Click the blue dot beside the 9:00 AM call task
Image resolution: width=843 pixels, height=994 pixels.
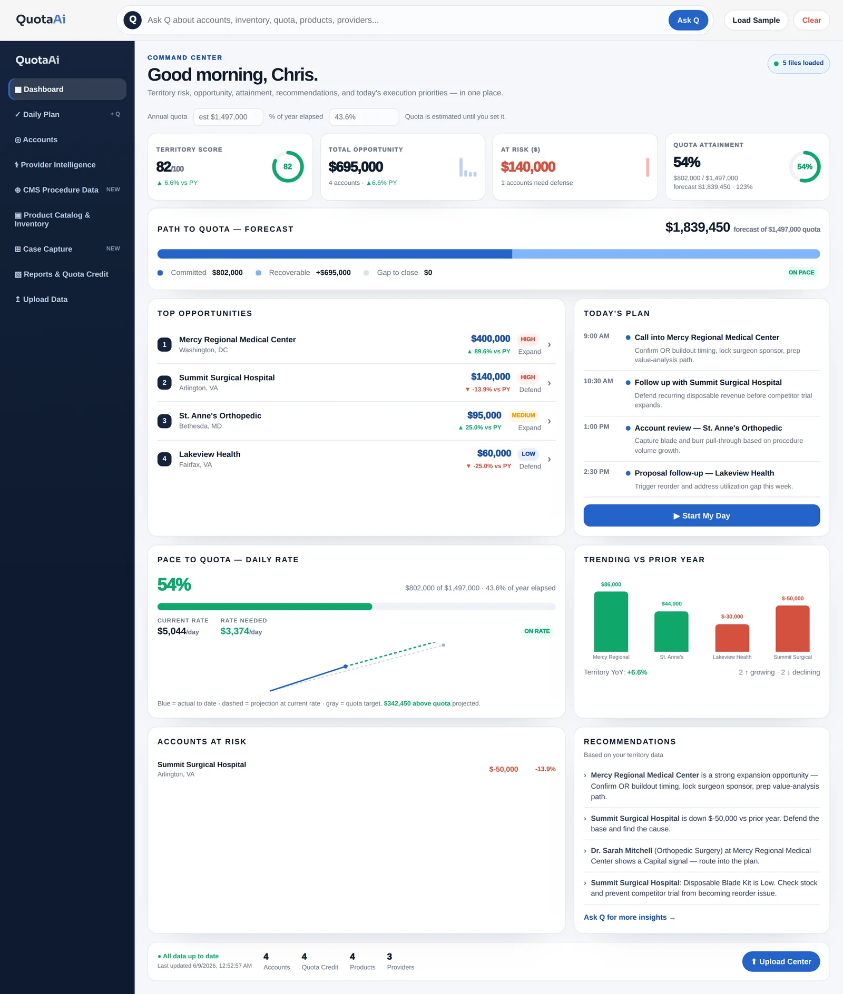click(628, 337)
